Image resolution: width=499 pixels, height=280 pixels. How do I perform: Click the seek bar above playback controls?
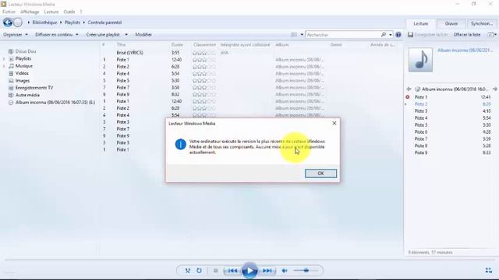(249, 260)
